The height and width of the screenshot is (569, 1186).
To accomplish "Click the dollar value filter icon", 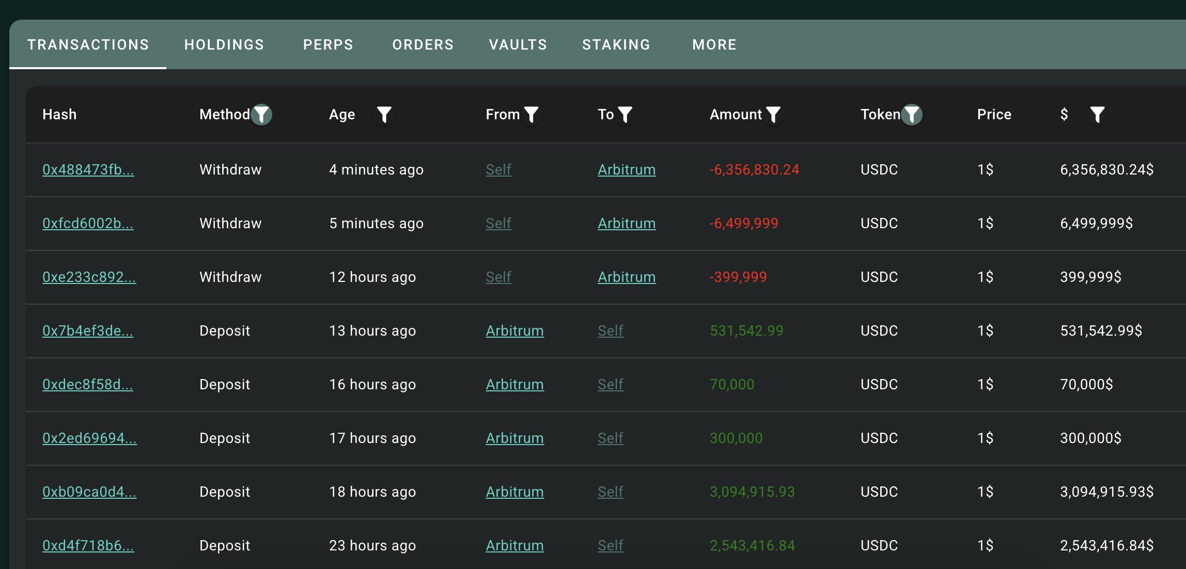I will pyautogui.click(x=1097, y=114).
